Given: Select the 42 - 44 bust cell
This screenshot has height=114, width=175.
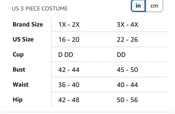Looking at the screenshot, I should tap(69, 70).
